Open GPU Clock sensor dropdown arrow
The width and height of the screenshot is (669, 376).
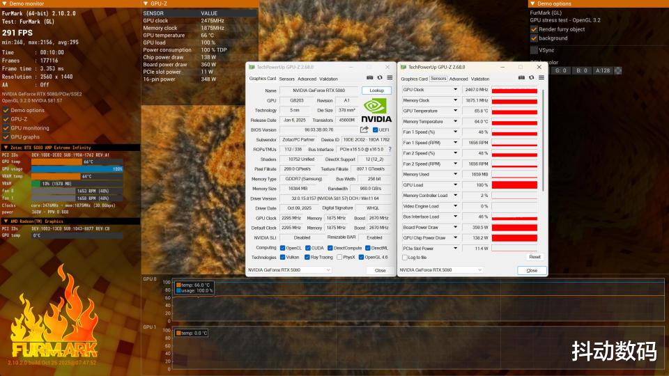pyautogui.click(x=455, y=90)
